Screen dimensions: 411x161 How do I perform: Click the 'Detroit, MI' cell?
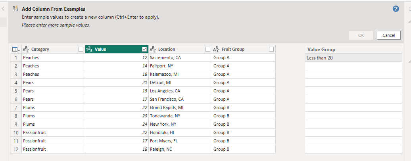pos(180,82)
